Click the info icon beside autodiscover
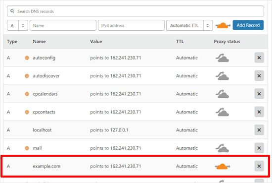Viewport: 272px width, 183px height. (x=27, y=76)
